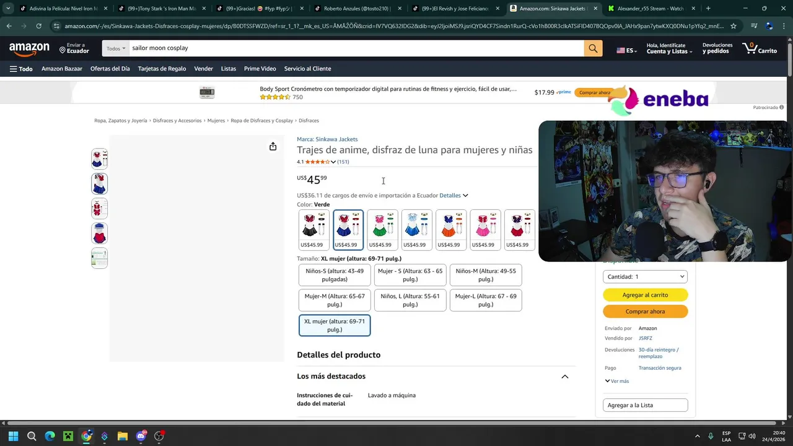Go back with the browser back arrow
The height and width of the screenshot is (446, 793).
(x=9, y=26)
